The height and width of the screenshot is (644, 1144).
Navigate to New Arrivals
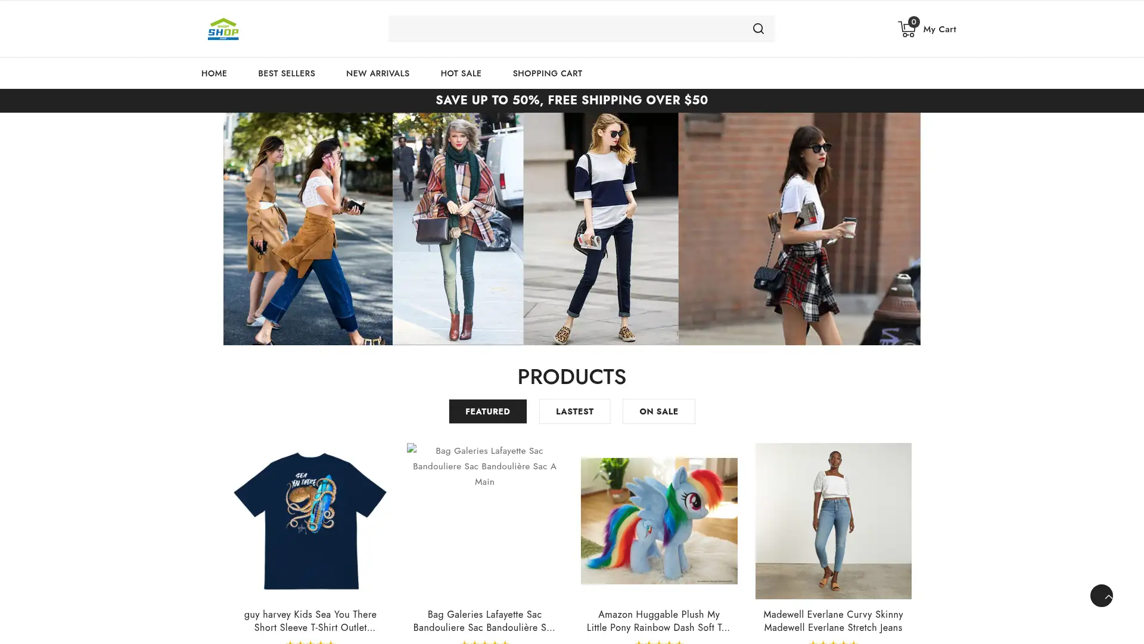coord(377,73)
